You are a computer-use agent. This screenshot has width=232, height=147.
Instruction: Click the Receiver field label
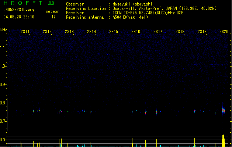(75, 13)
